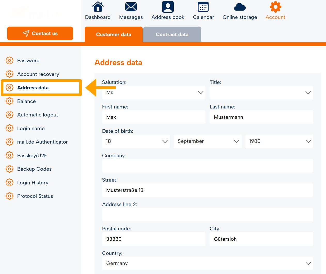Click the gear icon beside Passkey/U2F
Screen dimensions: 326x274
(10, 155)
